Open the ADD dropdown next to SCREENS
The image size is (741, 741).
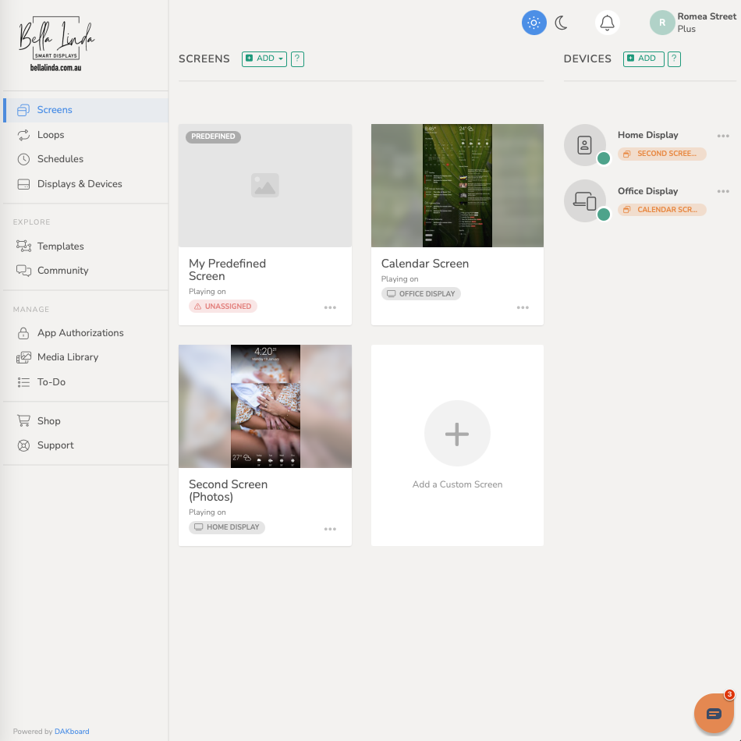[x=264, y=58]
